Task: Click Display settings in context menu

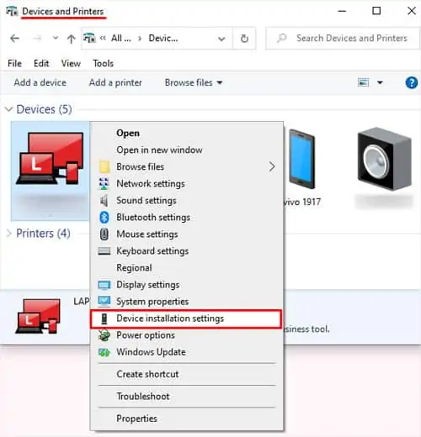Action: pyautogui.click(x=186, y=284)
